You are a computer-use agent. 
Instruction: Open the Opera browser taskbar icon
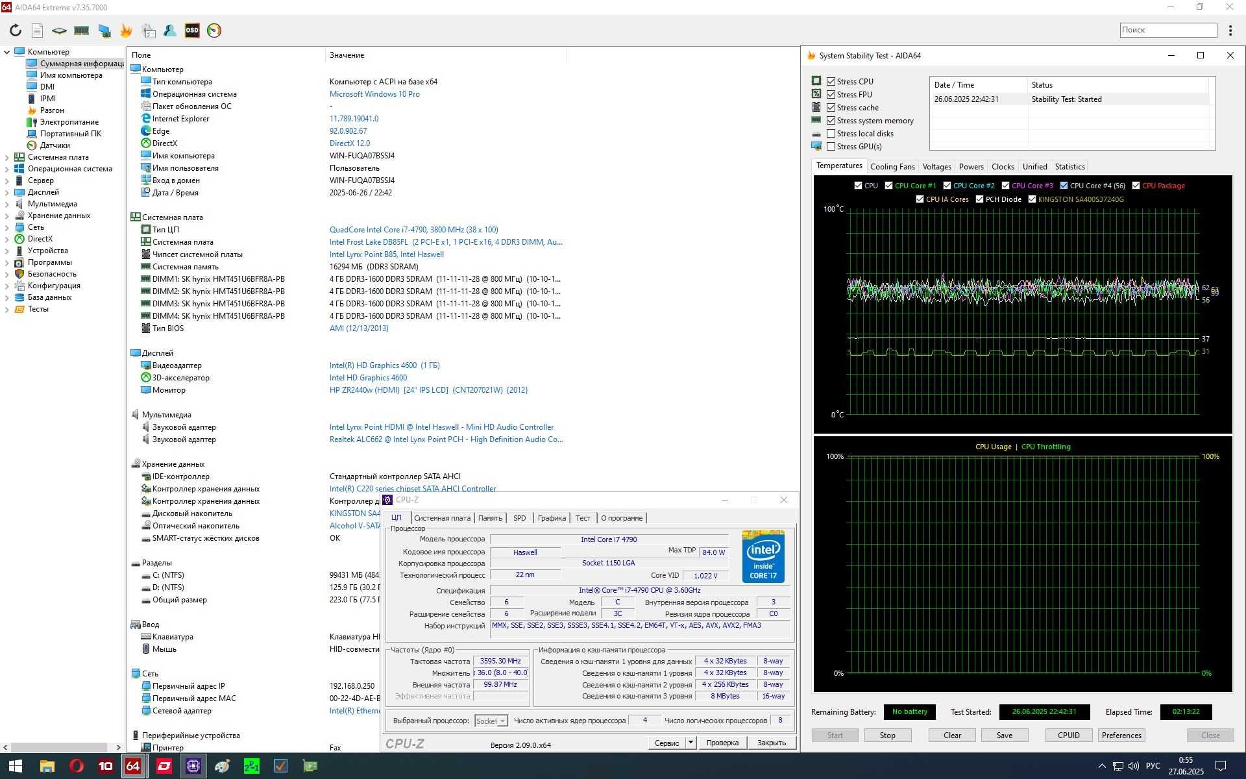pyautogui.click(x=77, y=766)
